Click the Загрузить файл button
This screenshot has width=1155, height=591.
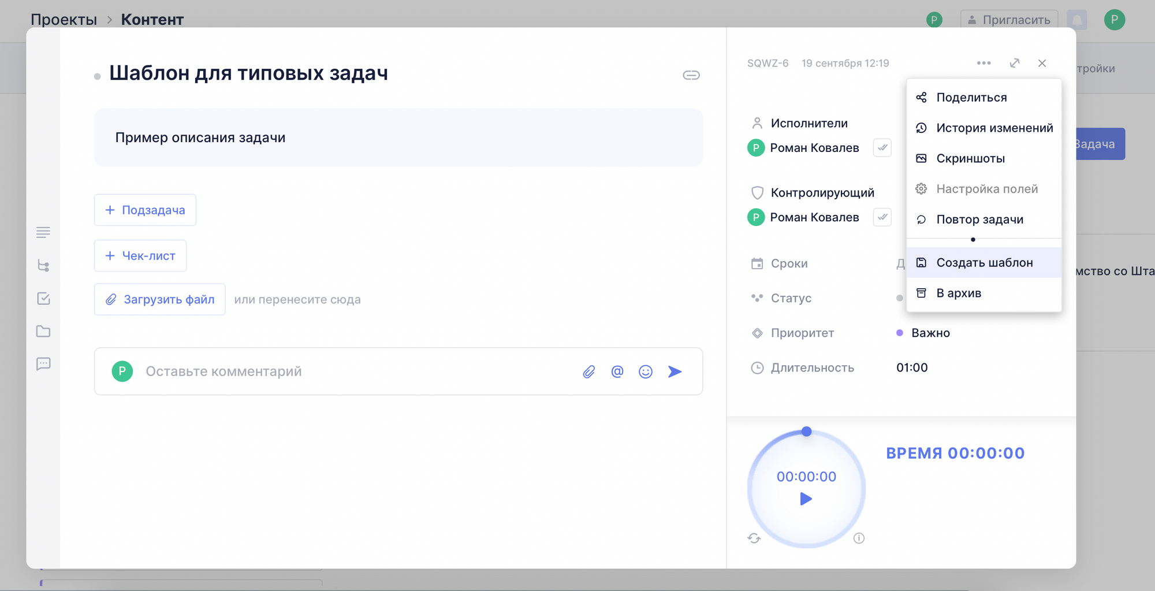point(160,299)
